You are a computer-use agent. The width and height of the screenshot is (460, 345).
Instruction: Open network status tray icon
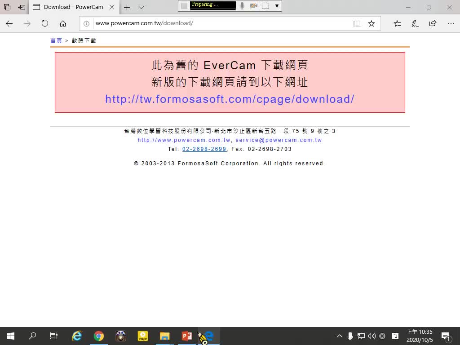(x=361, y=336)
